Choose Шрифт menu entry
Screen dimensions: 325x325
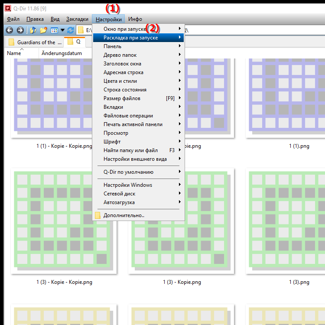click(139, 142)
